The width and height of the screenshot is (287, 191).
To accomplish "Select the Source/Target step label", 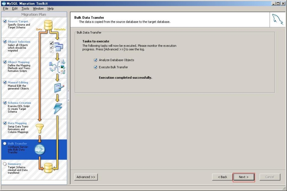I will point(18,21).
